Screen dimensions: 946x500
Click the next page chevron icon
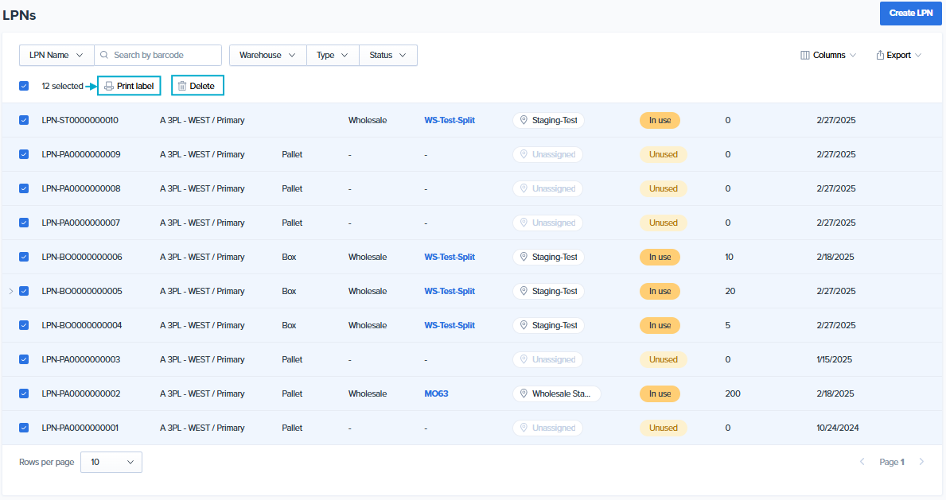[x=921, y=462]
